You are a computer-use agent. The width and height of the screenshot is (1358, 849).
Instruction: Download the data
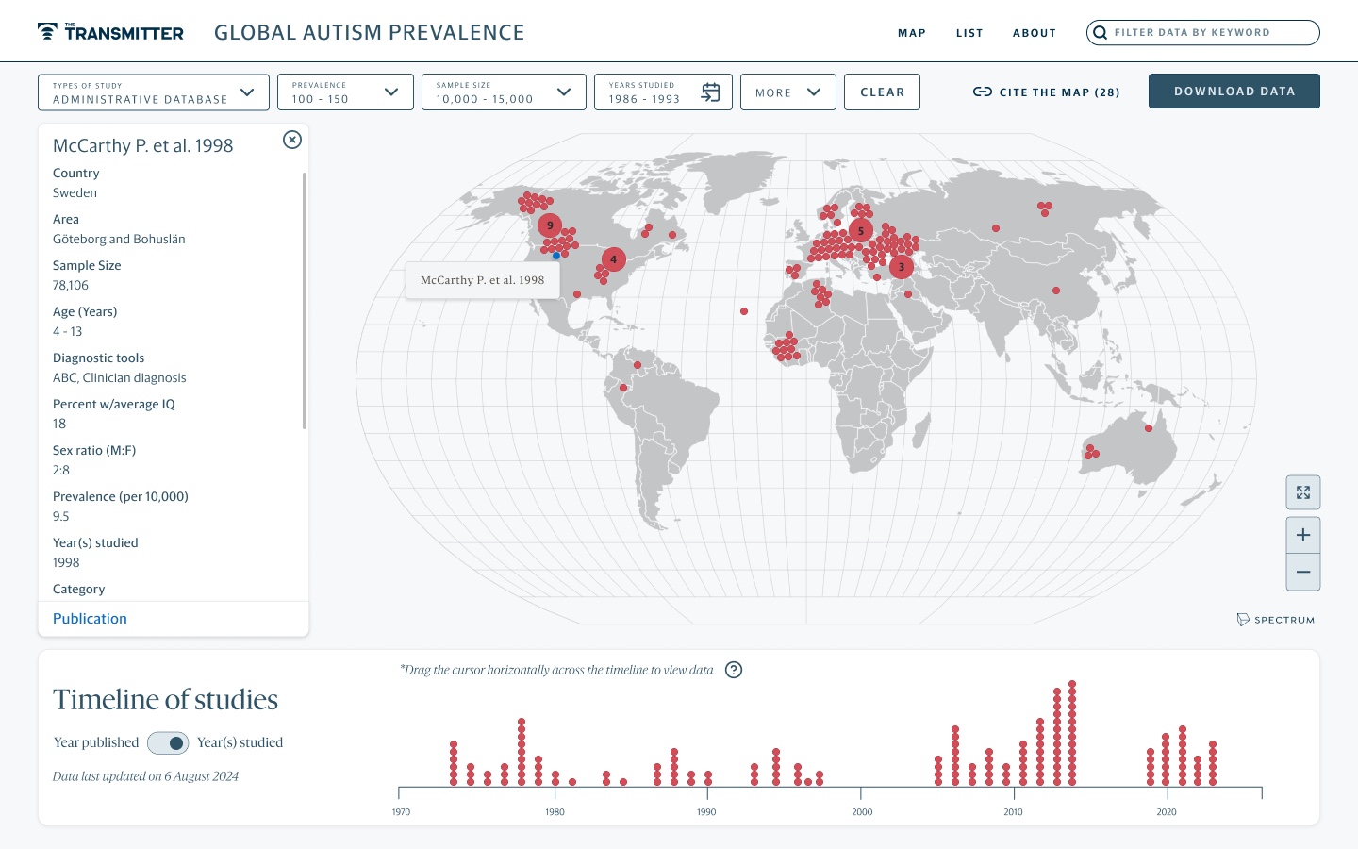(1234, 92)
